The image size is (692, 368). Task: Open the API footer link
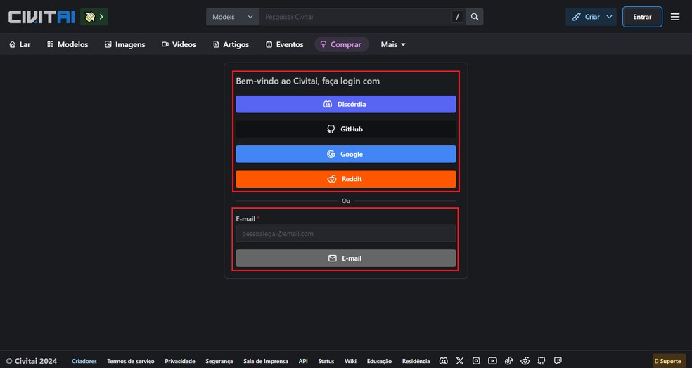(x=302, y=361)
